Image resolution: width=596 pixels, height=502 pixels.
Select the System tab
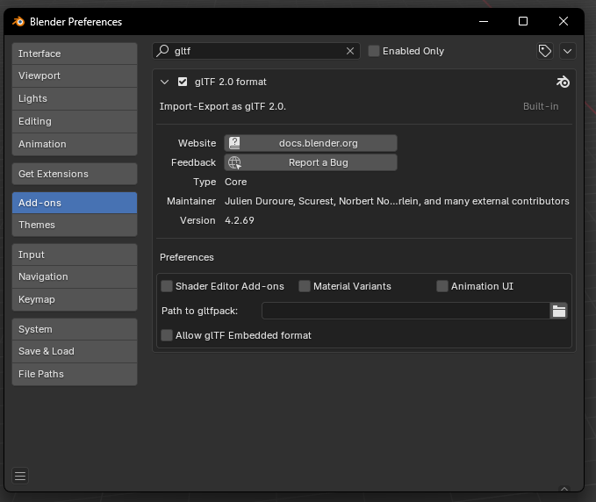(x=75, y=329)
